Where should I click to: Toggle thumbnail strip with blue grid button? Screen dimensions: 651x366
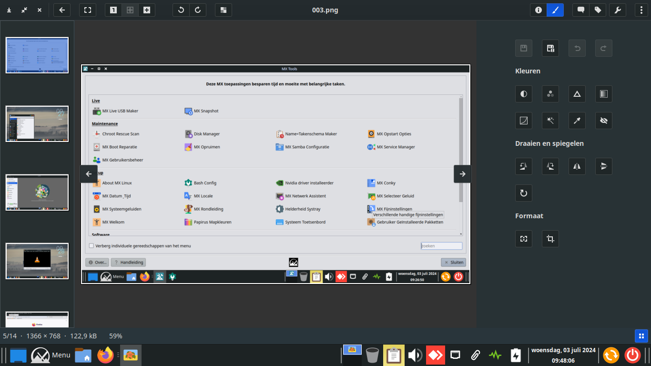(641, 336)
